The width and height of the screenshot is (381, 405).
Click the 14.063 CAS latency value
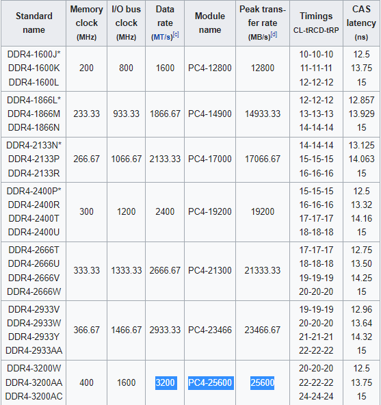pos(361,159)
